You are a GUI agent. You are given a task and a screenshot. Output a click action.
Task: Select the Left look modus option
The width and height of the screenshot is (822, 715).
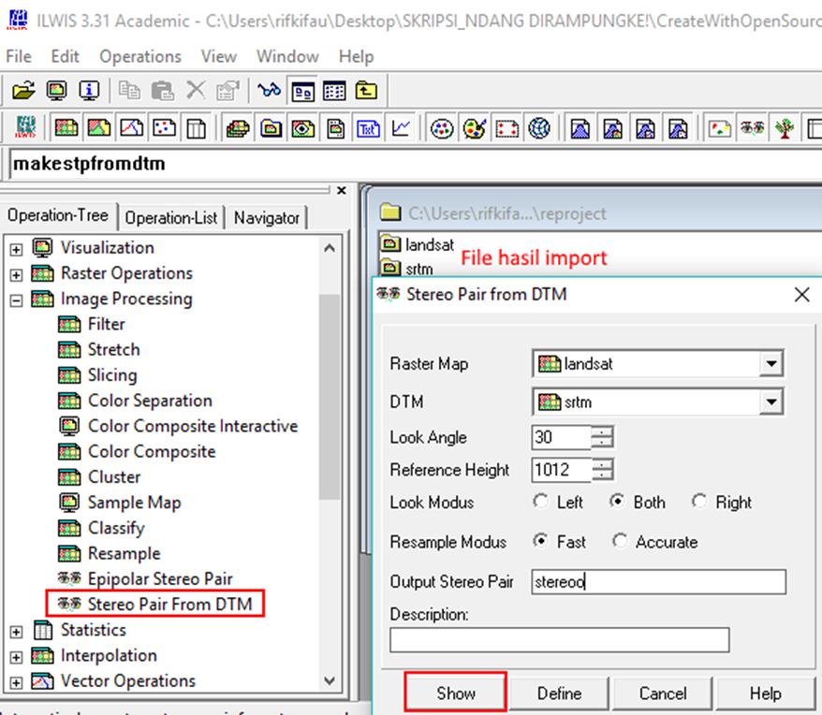coord(540,501)
